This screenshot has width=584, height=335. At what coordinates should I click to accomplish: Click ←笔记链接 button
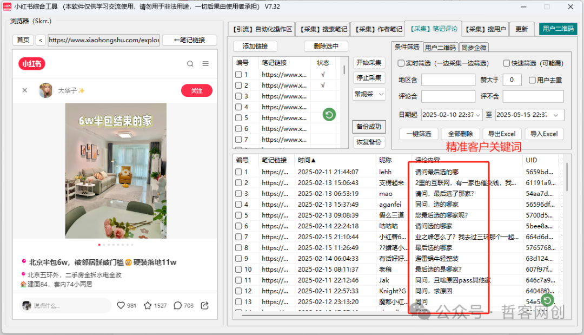(x=190, y=40)
